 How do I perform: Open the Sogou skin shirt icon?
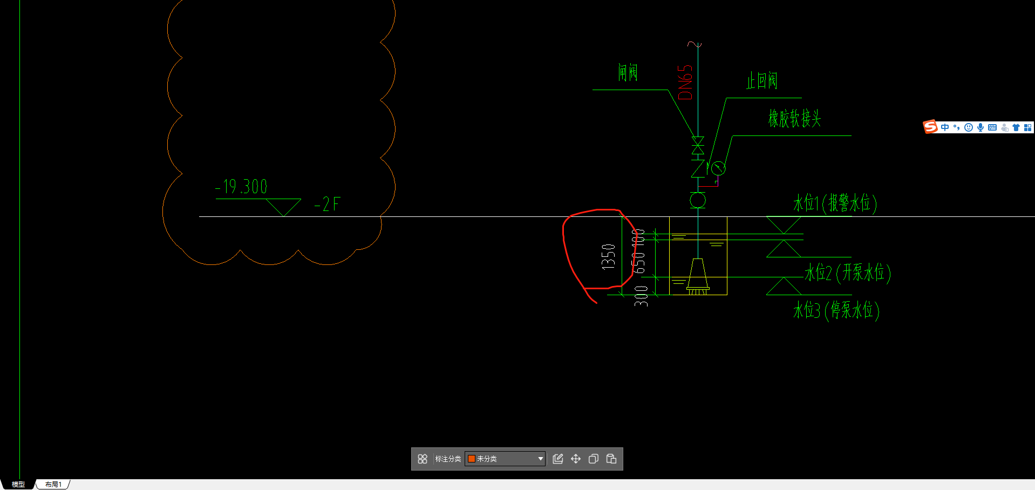click(x=1016, y=127)
